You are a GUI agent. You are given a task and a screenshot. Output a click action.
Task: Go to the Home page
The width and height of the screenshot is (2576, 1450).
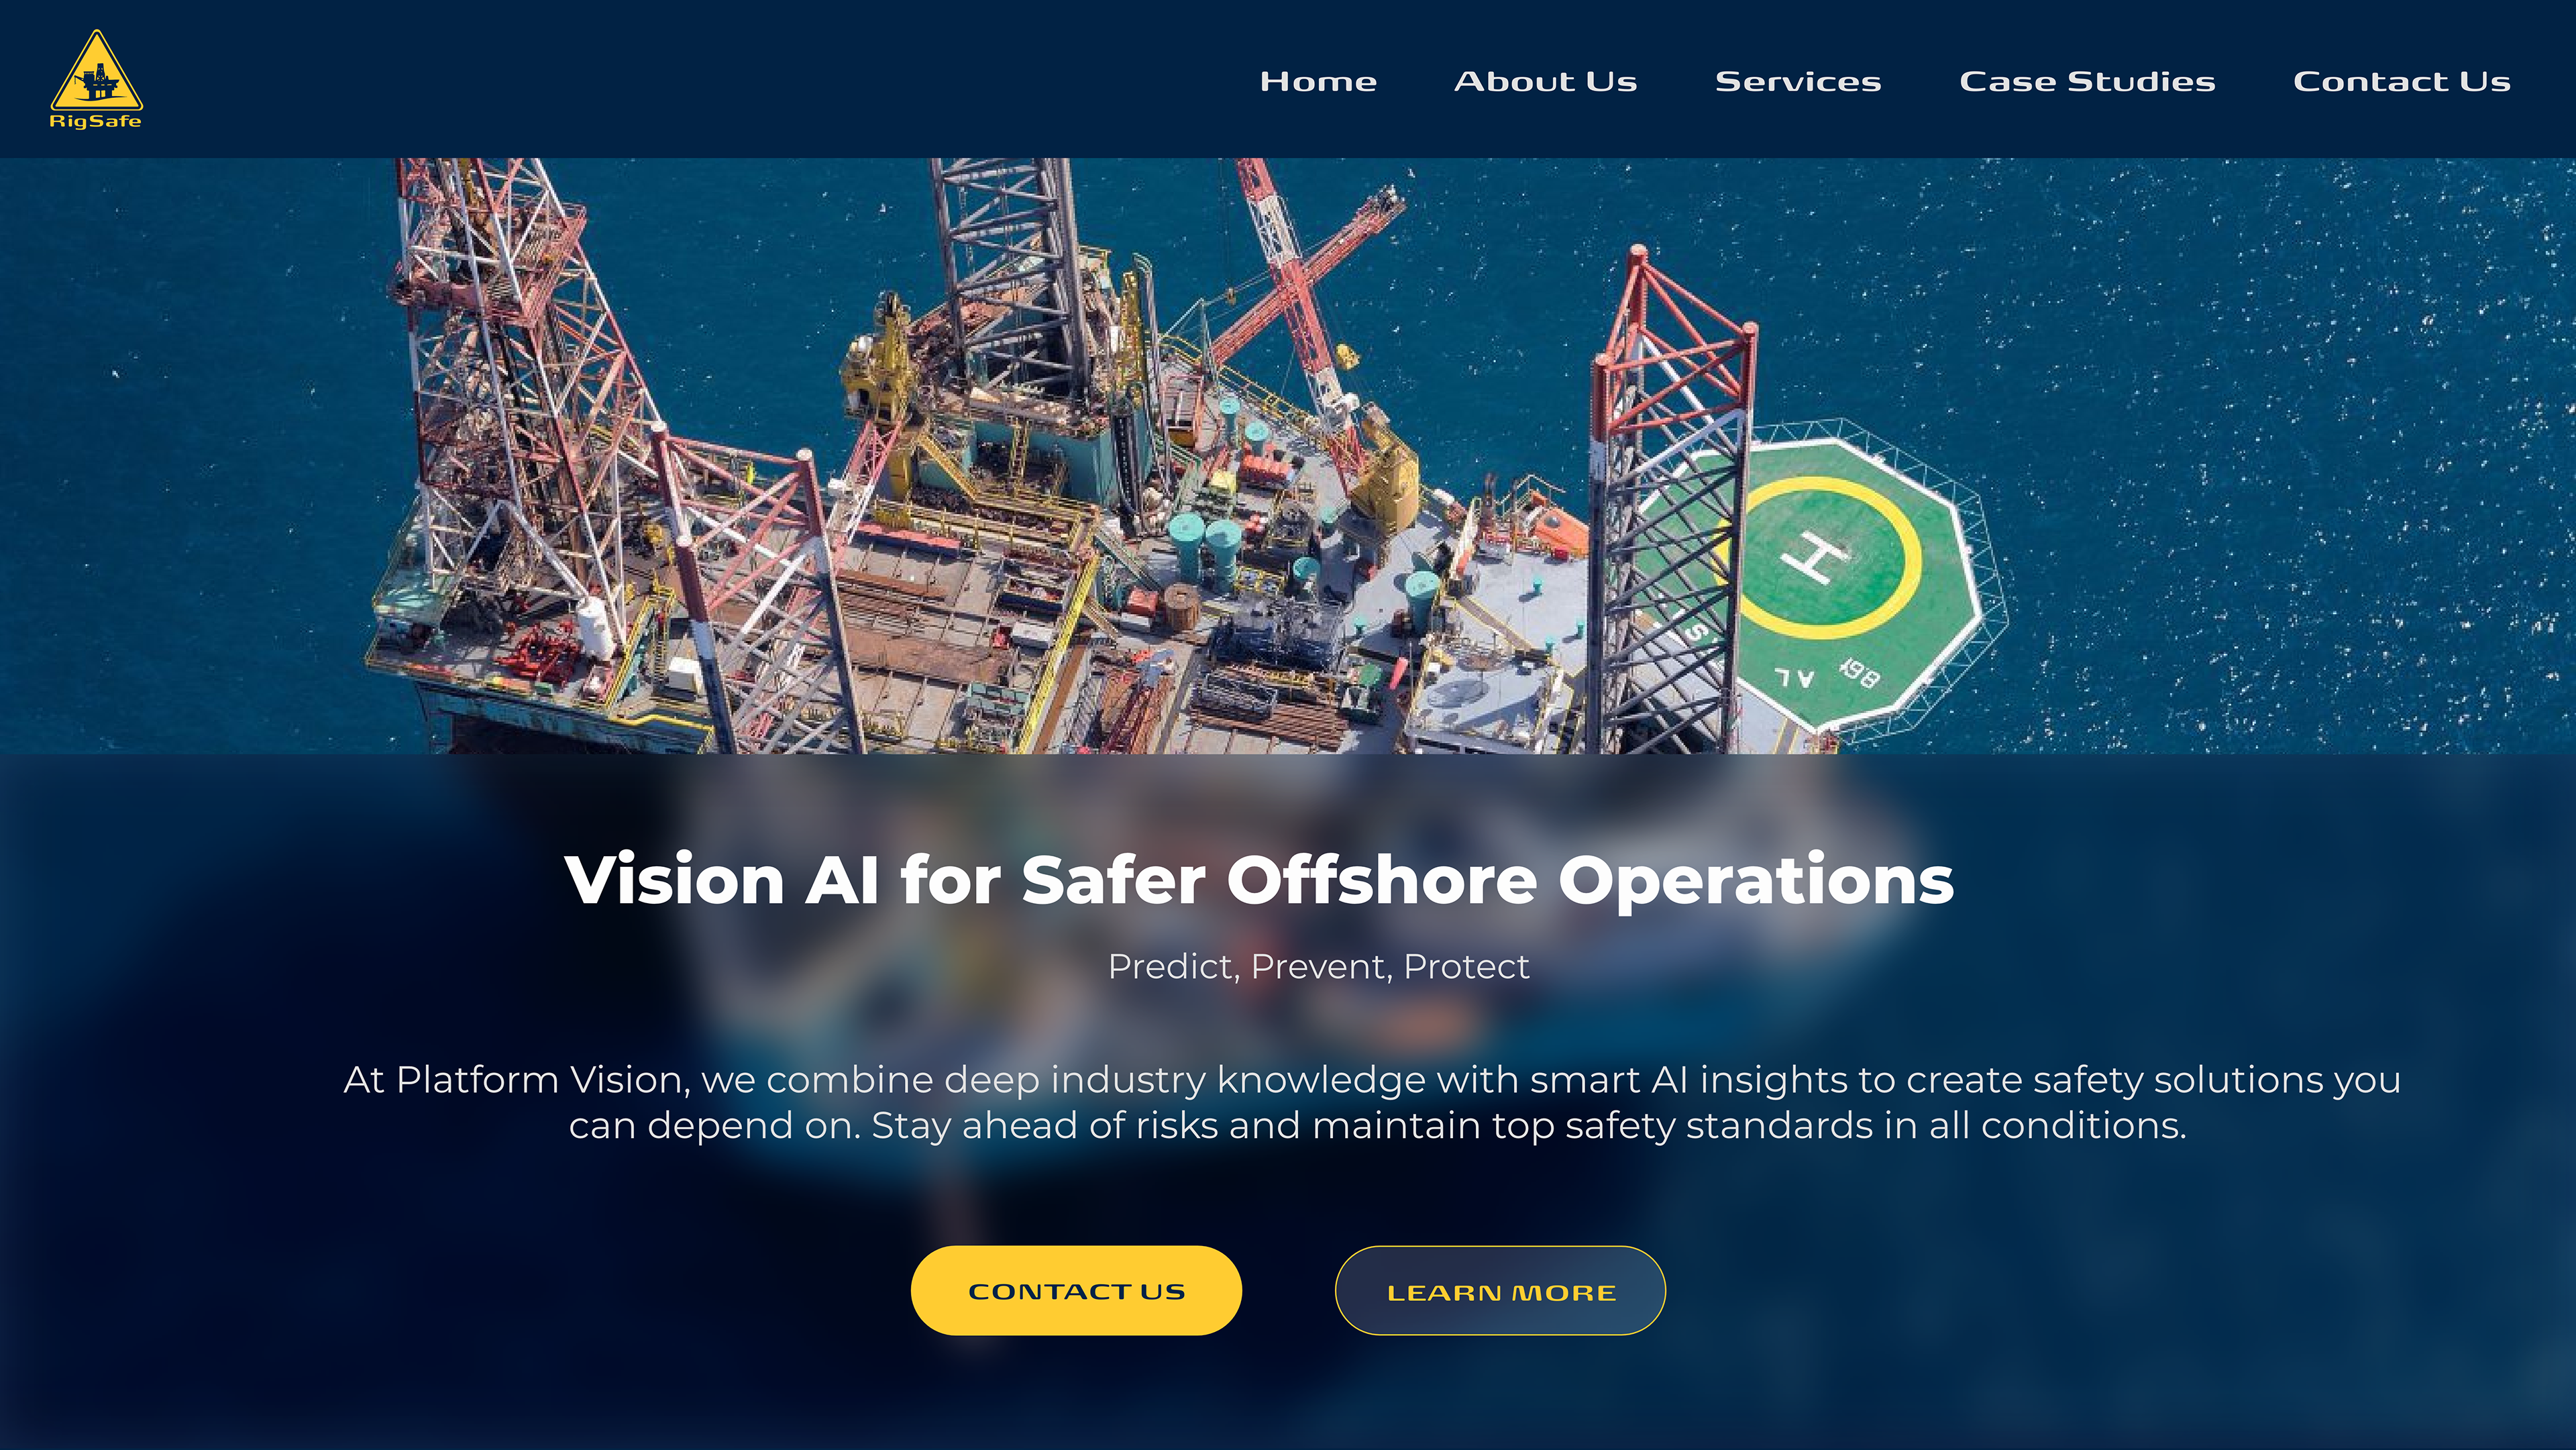[1318, 81]
